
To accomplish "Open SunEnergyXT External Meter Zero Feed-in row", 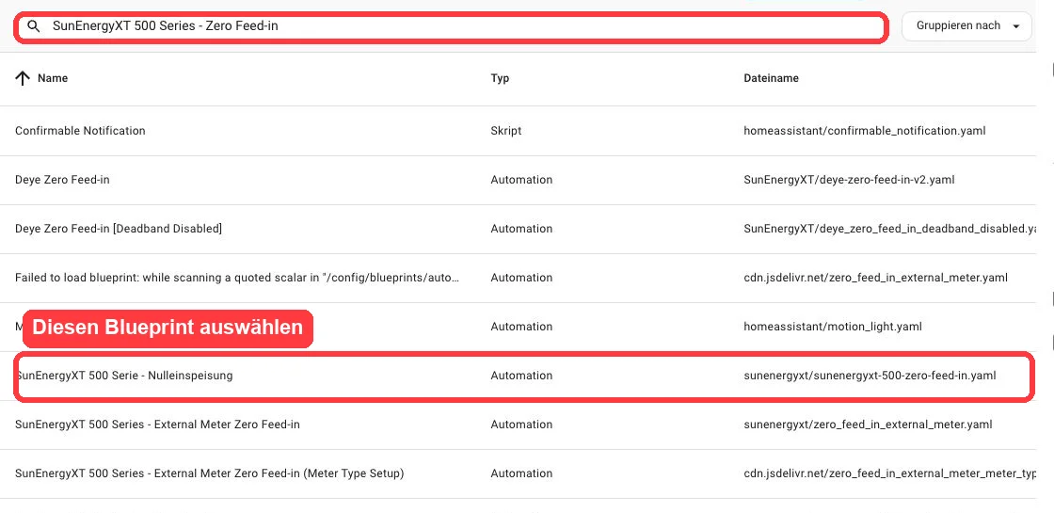I will pos(518,425).
